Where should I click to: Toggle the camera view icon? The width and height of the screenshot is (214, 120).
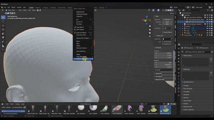150,33
